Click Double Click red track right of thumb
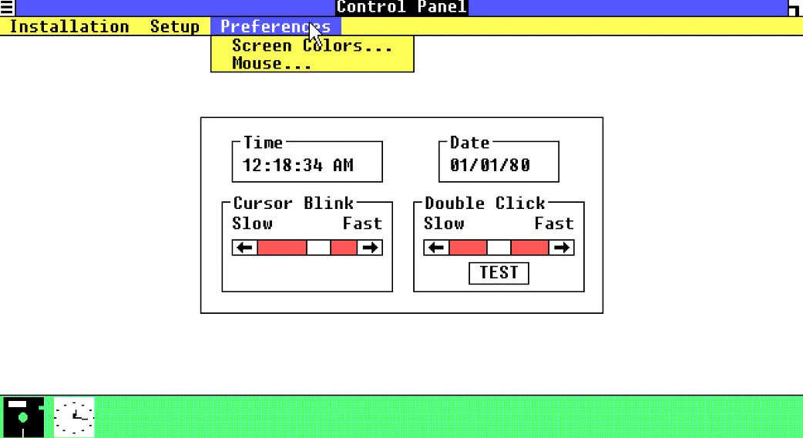This screenshot has height=438, width=803. [x=529, y=248]
